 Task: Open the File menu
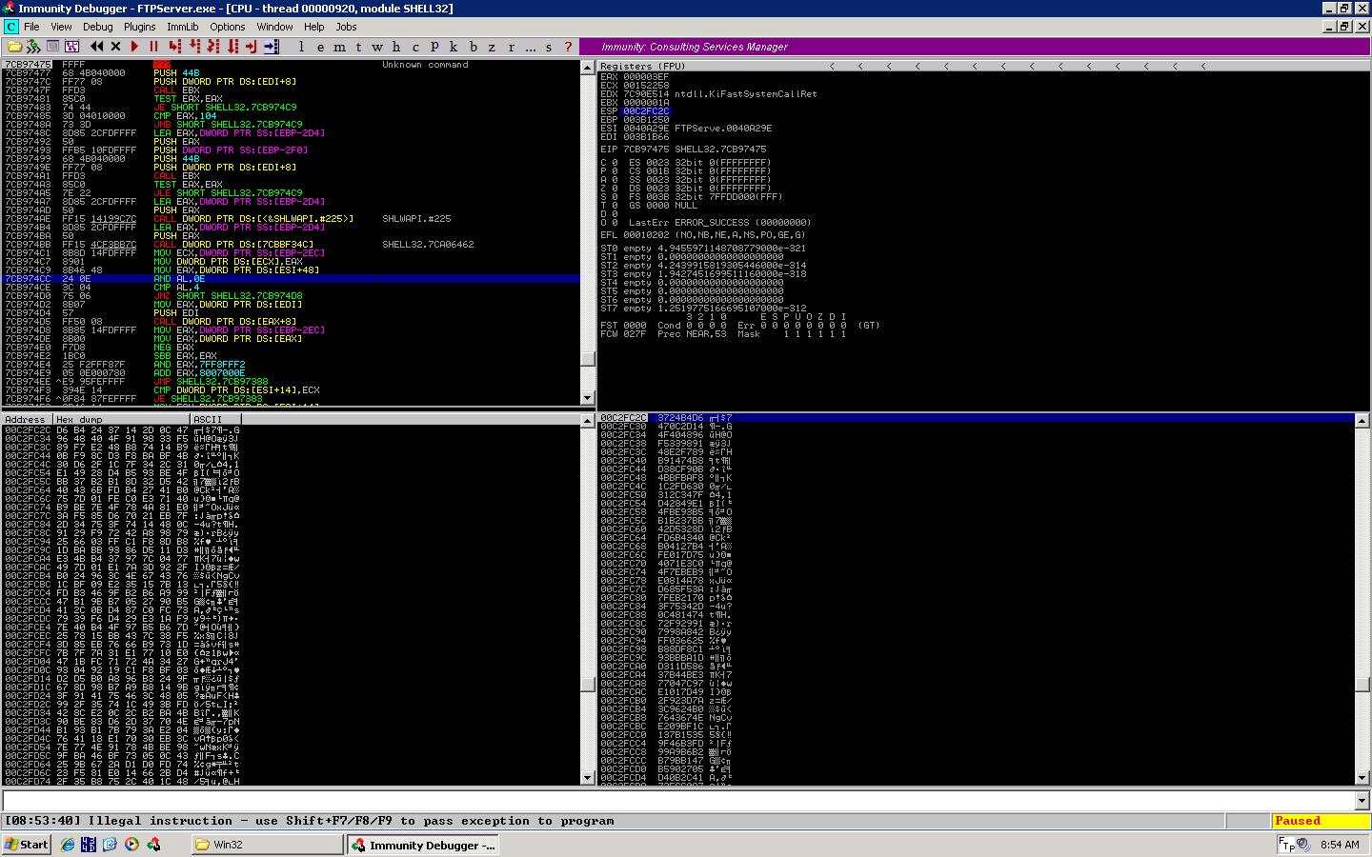(31, 27)
